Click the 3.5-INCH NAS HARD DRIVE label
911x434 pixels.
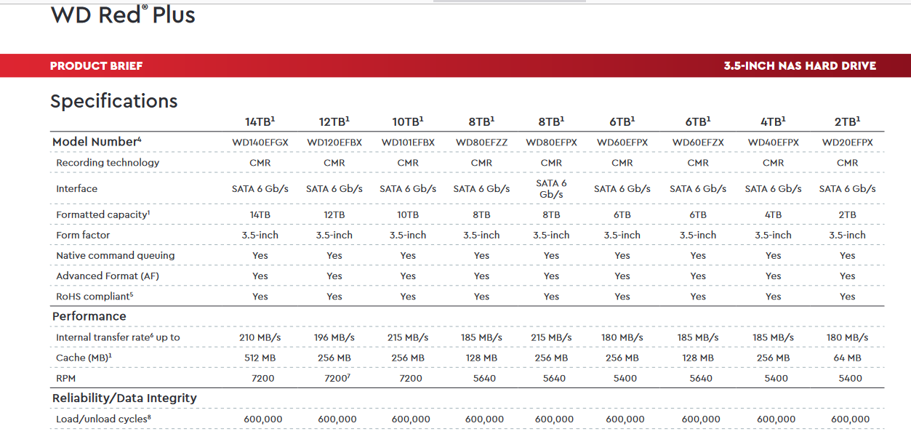point(800,66)
